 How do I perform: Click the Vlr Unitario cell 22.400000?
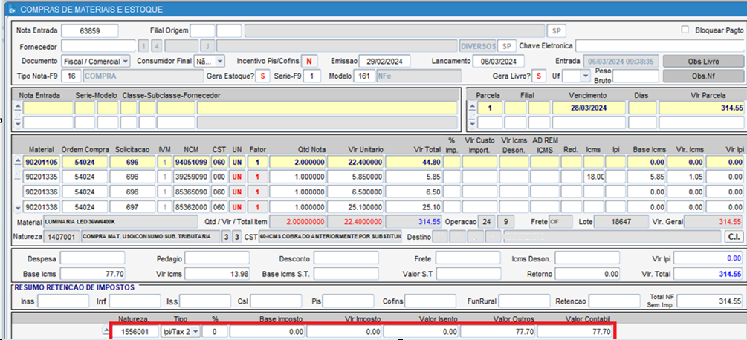355,162
